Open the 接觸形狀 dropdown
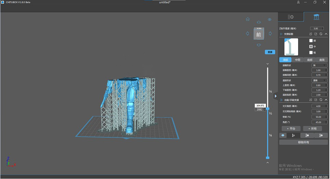Screen dimensions: 330x179 [x=319, y=65]
